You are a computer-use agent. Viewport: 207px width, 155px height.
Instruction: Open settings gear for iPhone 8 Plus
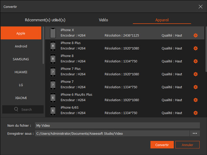click(196, 48)
